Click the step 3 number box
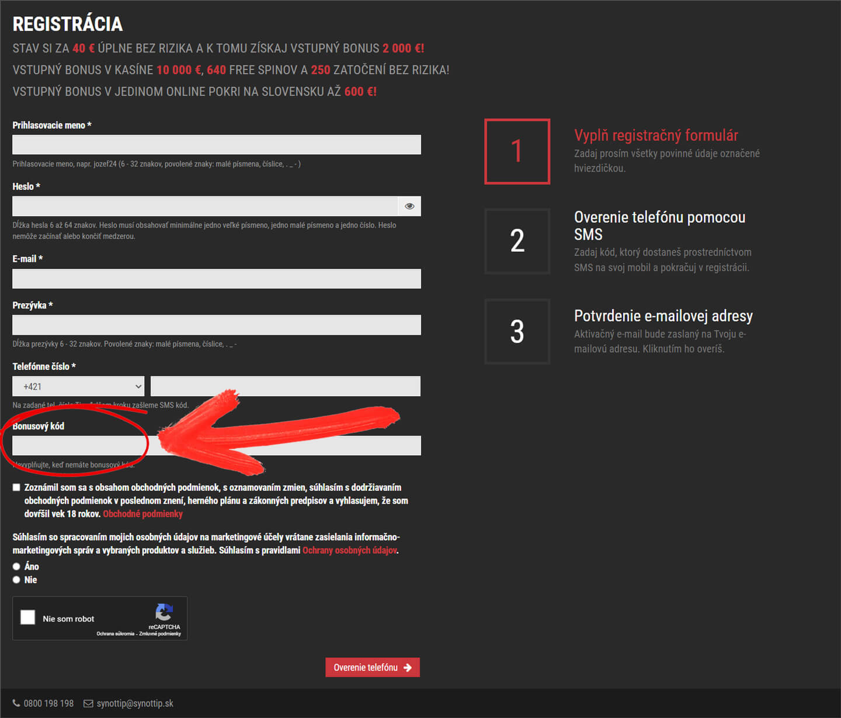Image resolution: width=841 pixels, height=718 pixels. pyautogui.click(x=517, y=331)
